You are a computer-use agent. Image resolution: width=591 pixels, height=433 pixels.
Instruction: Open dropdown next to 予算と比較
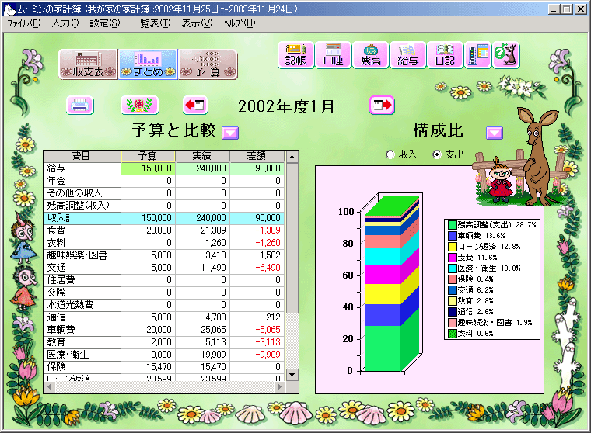230,133
